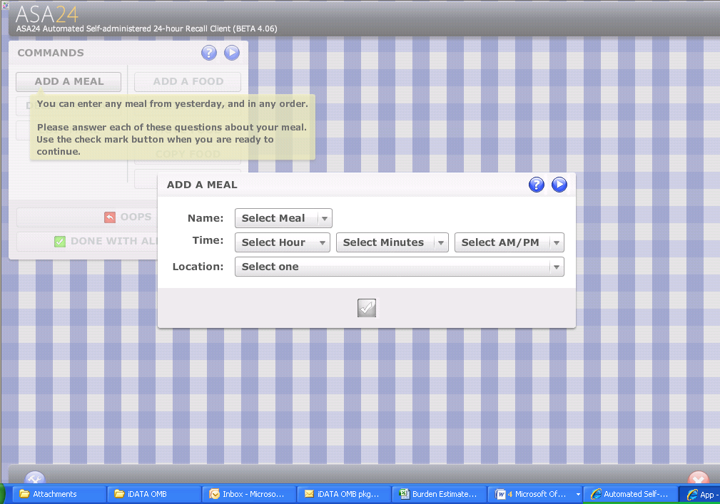
Task: Confirm meal with the check mark button
Action: click(x=367, y=308)
